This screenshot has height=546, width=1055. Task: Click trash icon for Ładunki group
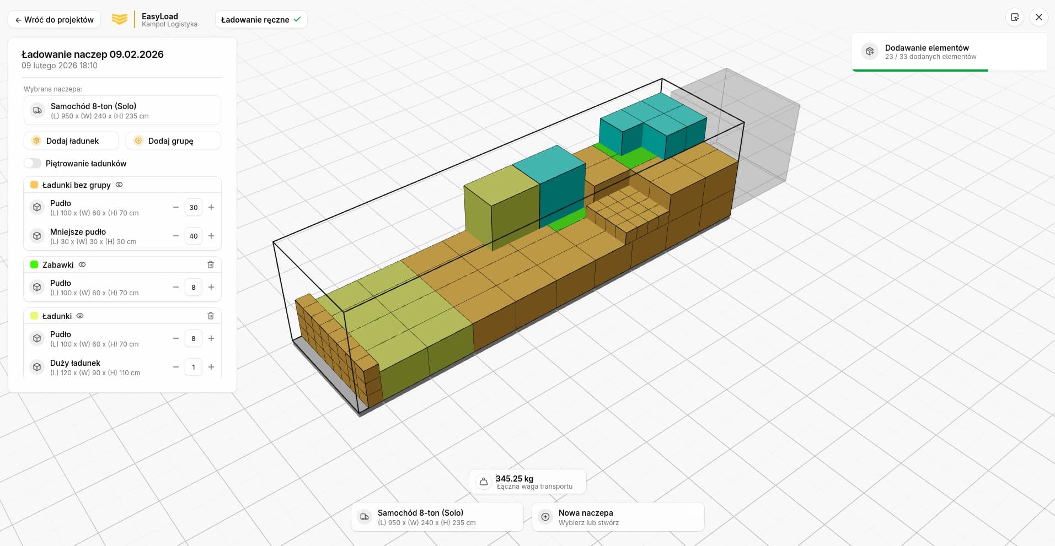pos(210,316)
